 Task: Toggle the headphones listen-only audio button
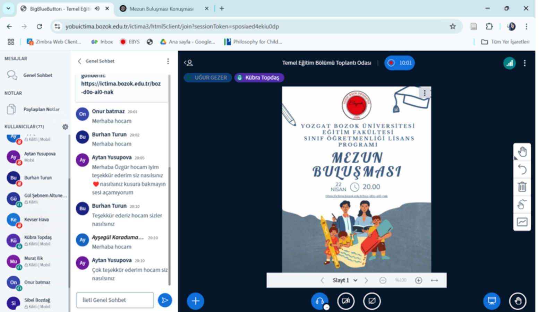pyautogui.click(x=319, y=301)
